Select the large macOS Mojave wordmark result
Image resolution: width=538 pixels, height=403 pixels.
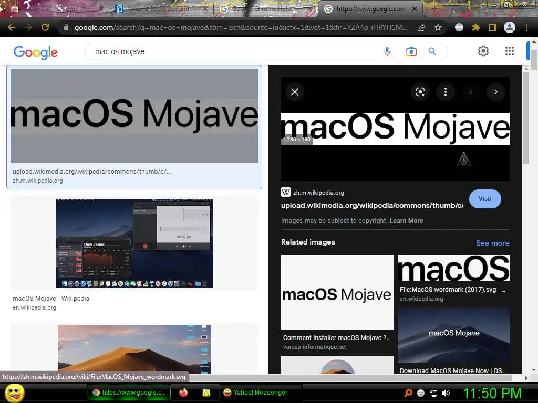[134, 116]
